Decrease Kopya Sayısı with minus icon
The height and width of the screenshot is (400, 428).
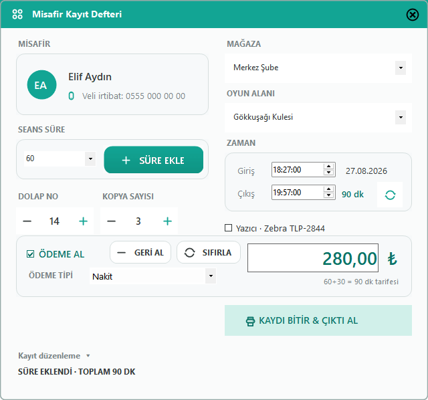click(112, 221)
